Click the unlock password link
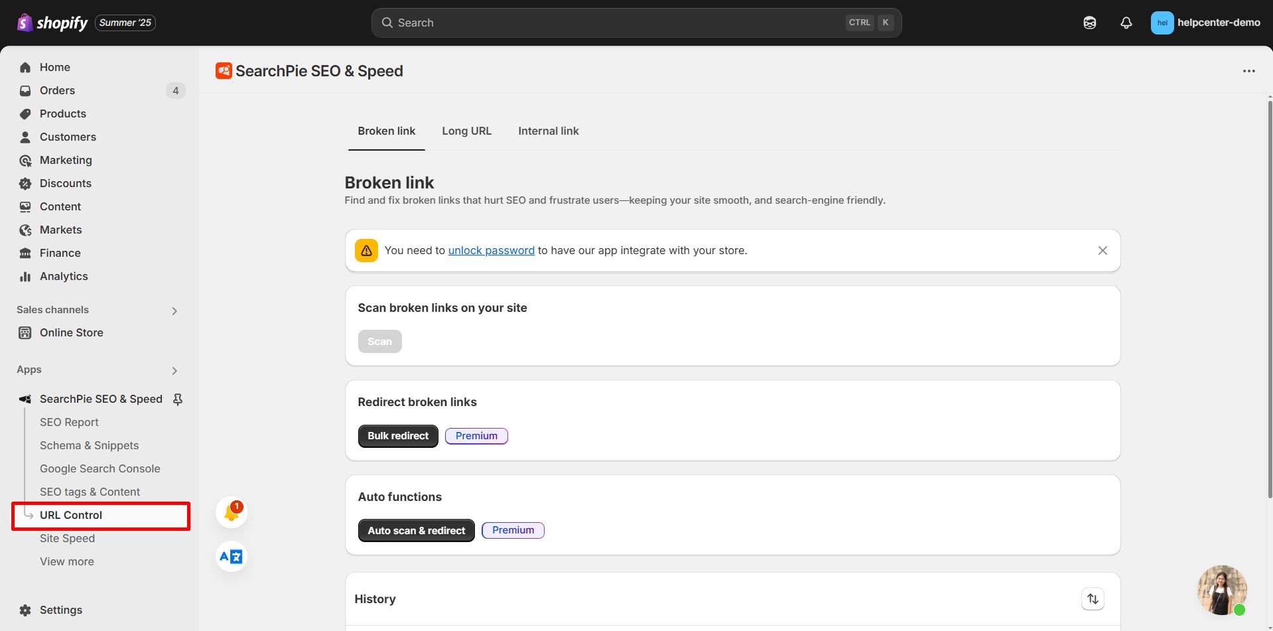Image resolution: width=1273 pixels, height=631 pixels. 491,250
